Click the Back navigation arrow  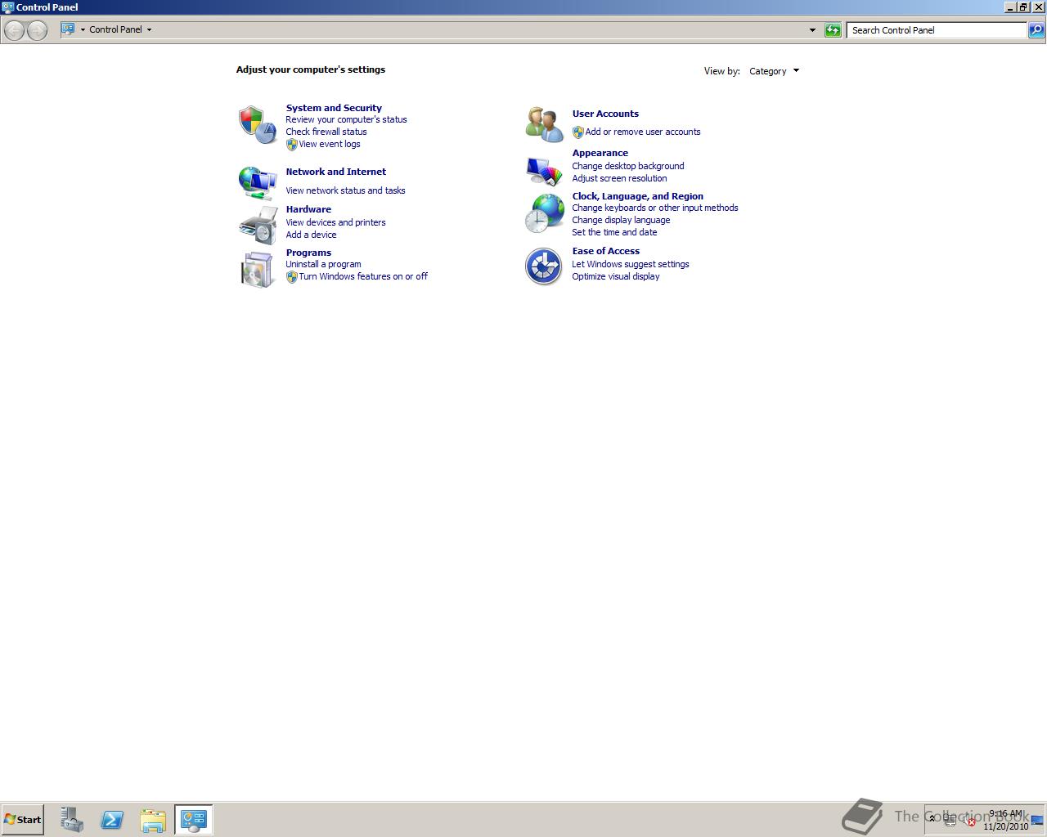point(15,30)
